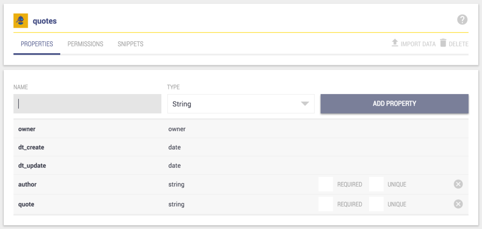482x229 pixels.
Task: Switch to the Permissions tab
Action: click(86, 44)
